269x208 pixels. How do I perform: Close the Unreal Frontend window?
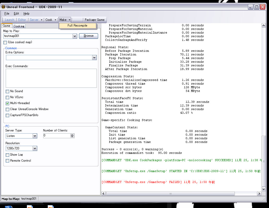(263, 7)
